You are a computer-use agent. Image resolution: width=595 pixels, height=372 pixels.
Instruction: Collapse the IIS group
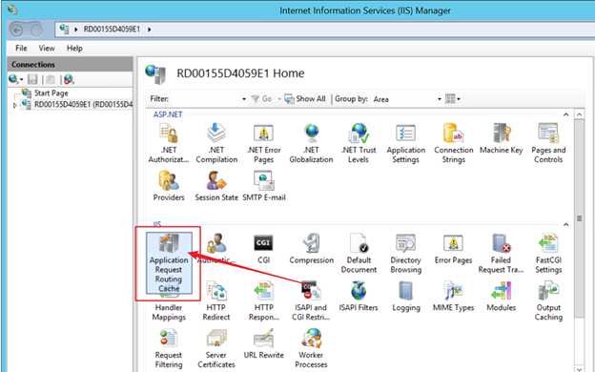(565, 225)
